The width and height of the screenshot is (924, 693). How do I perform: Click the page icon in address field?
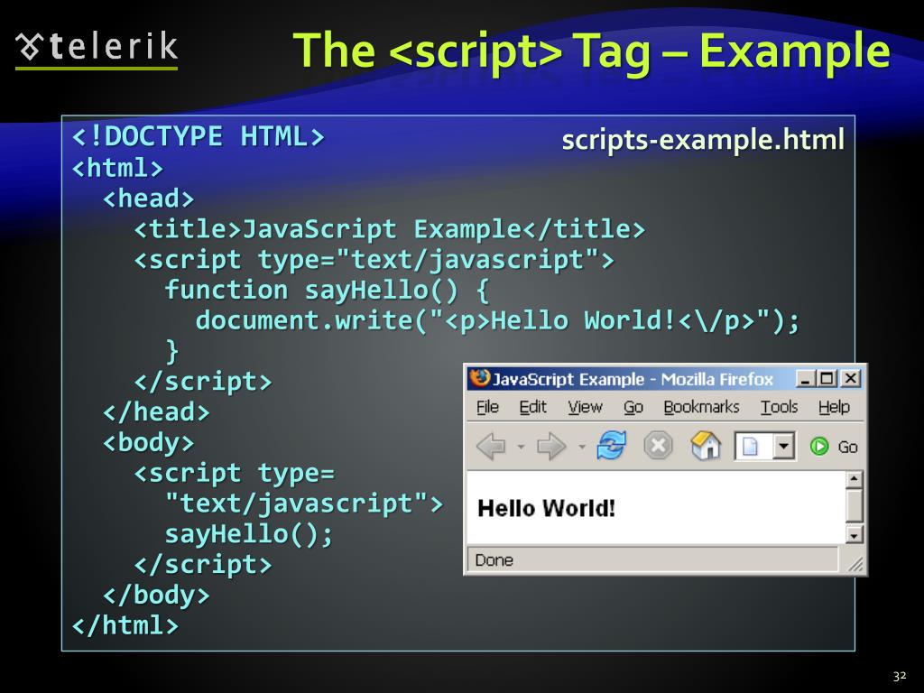click(x=750, y=446)
